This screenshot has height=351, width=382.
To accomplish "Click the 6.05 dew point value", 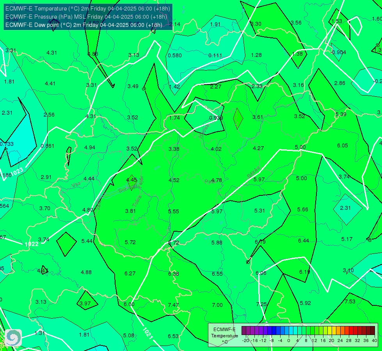I will tap(342, 145).
